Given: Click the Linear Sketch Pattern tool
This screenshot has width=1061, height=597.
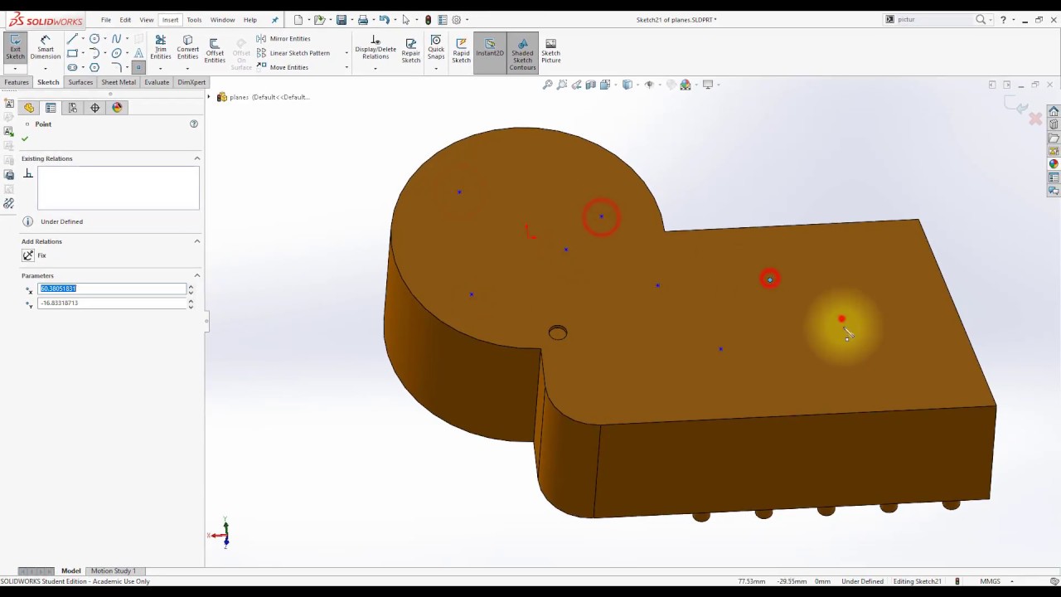Looking at the screenshot, I should [293, 53].
